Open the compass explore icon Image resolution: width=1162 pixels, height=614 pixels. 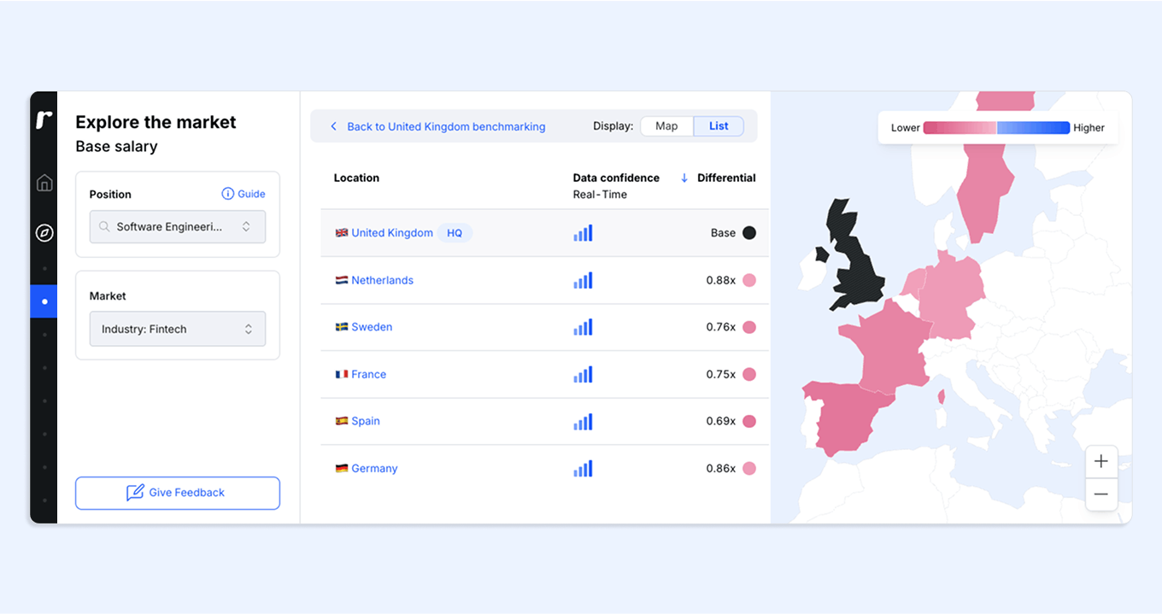44,232
